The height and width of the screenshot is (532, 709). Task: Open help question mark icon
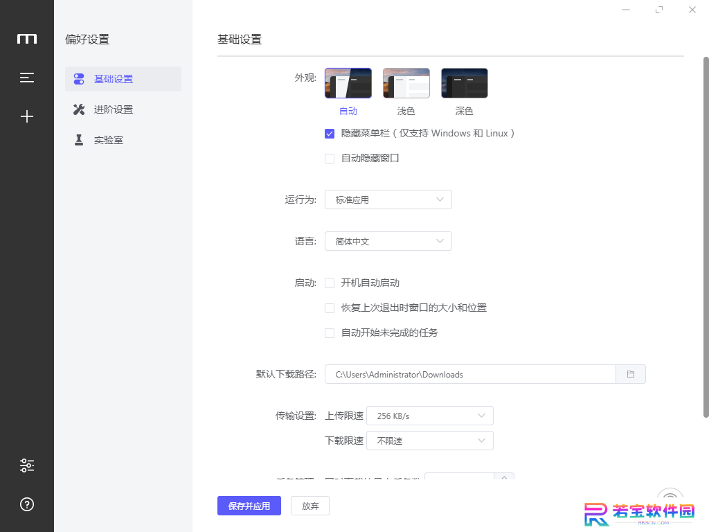coord(27,504)
